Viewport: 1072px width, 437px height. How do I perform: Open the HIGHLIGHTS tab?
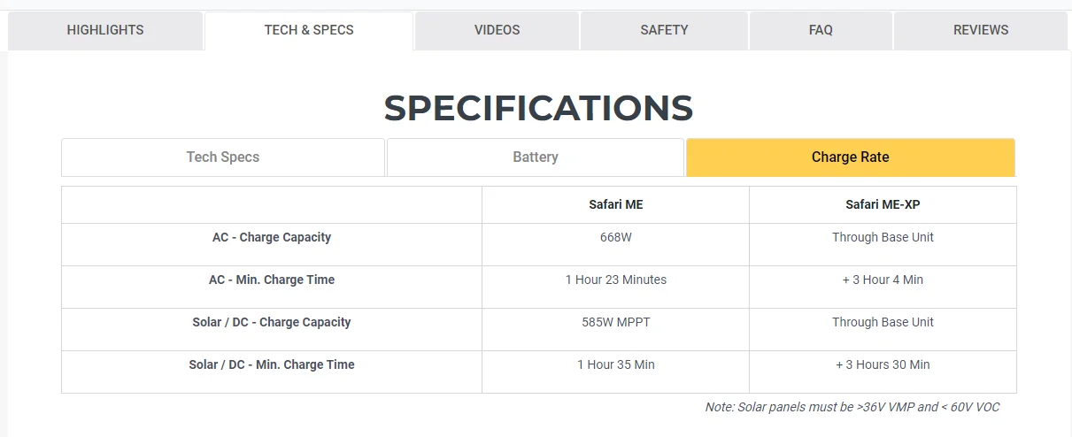click(105, 30)
